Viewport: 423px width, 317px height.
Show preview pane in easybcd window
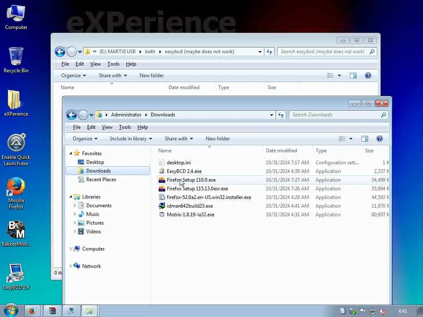tap(353, 76)
